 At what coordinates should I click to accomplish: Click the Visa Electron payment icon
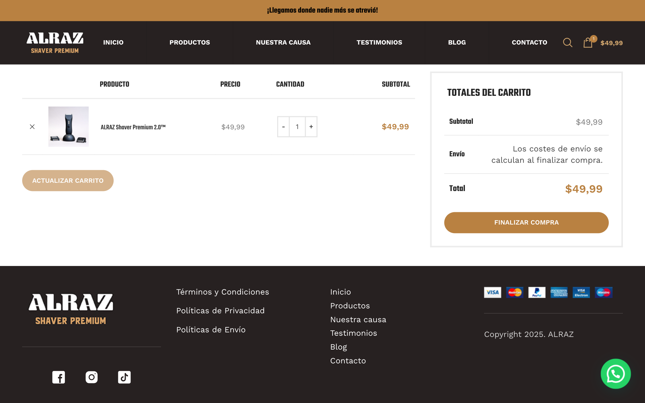[581, 292]
